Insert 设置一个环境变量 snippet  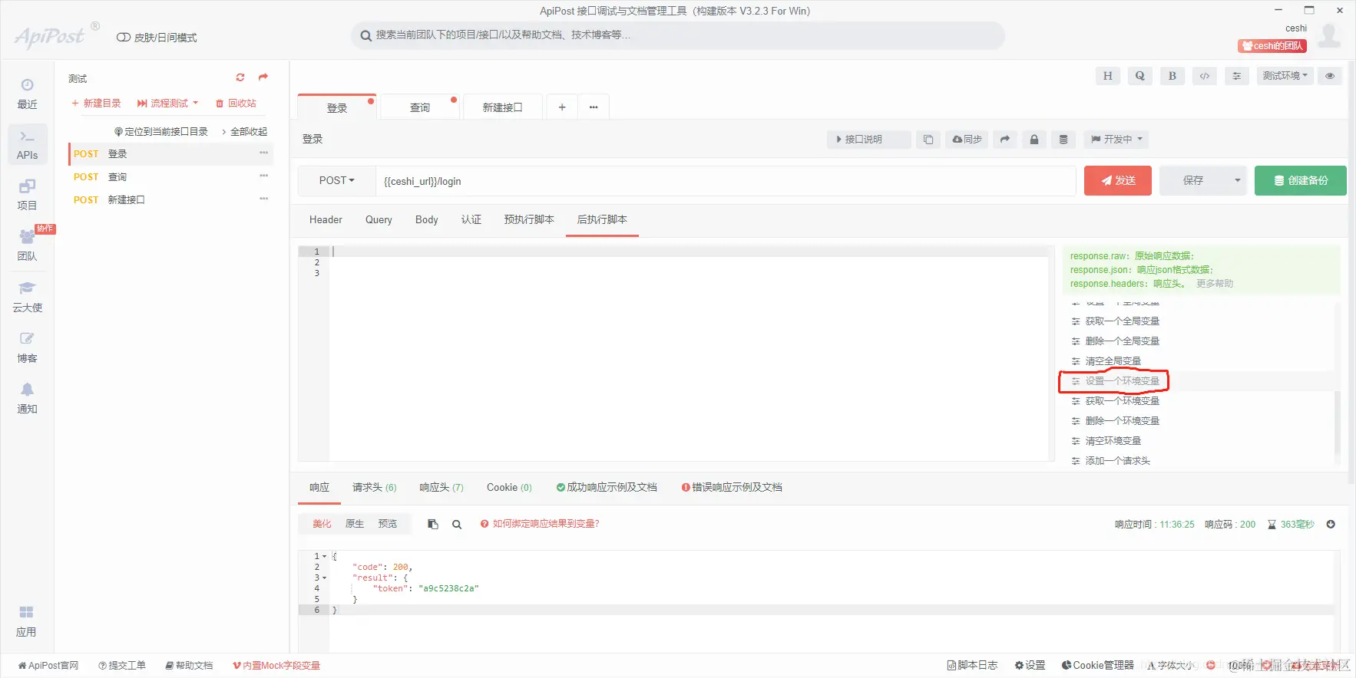pyautogui.click(x=1122, y=381)
